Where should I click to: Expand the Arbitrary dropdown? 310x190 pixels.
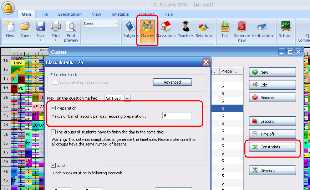pyautogui.click(x=127, y=98)
